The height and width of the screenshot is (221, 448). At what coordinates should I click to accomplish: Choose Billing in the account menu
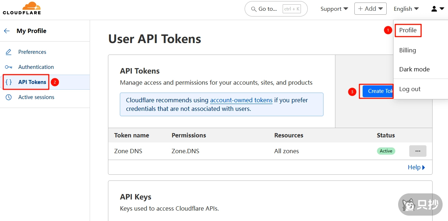pyautogui.click(x=407, y=50)
